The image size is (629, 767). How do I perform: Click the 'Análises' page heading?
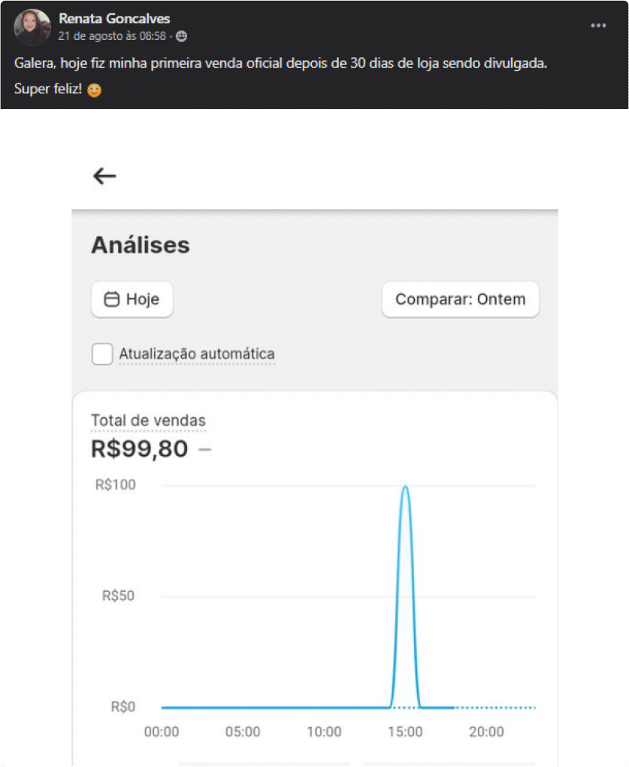click(141, 245)
